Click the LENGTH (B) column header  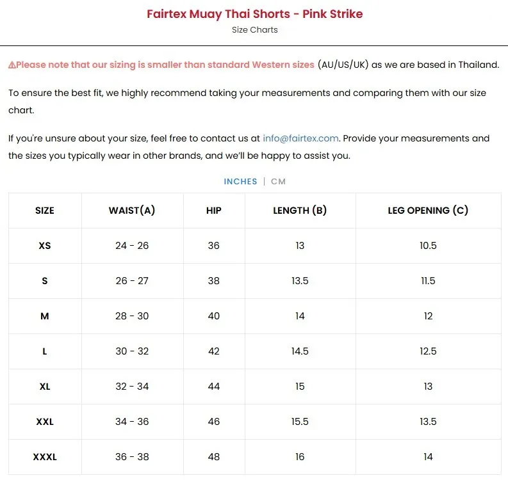click(300, 211)
